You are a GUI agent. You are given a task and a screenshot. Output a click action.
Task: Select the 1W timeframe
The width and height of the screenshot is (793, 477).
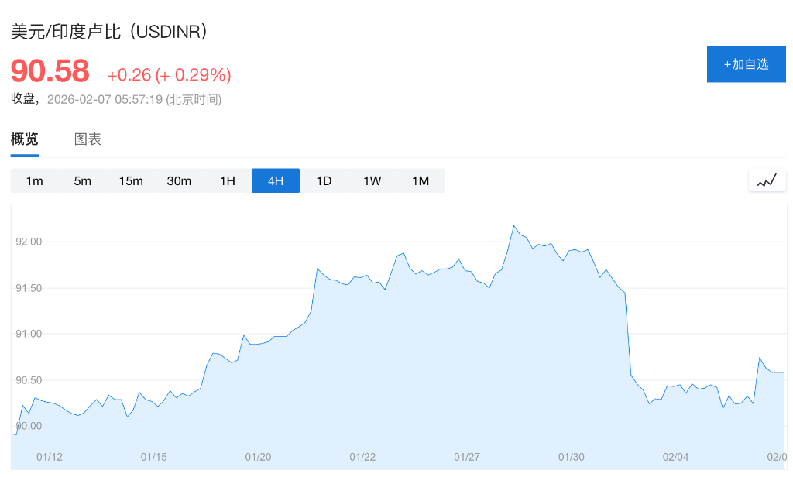[372, 180]
